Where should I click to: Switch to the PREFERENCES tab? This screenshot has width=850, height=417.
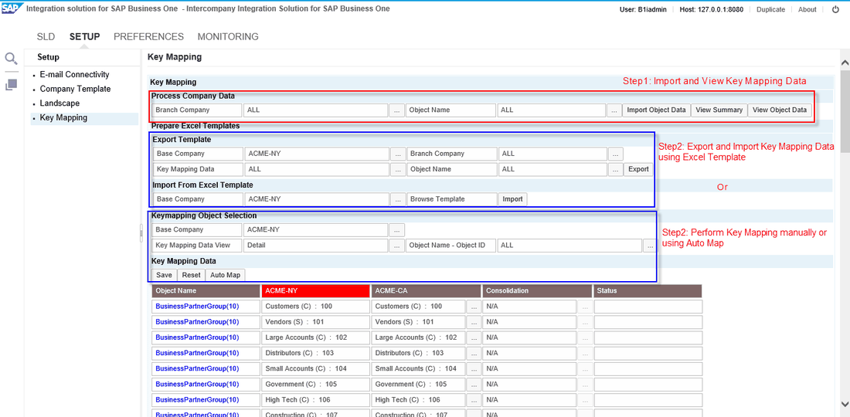(148, 37)
